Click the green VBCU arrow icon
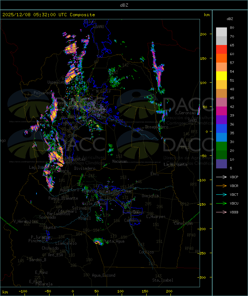 coord(221,203)
